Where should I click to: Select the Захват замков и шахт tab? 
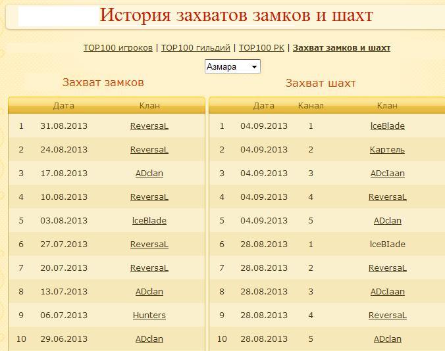tap(341, 48)
